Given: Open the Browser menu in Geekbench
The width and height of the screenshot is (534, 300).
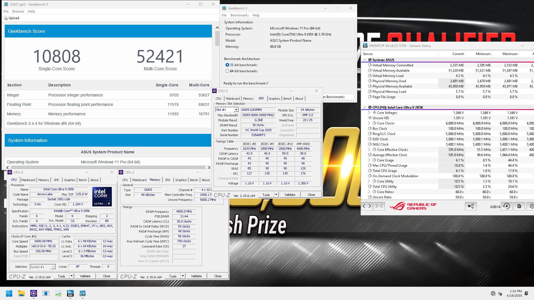Looking at the screenshot, I should coord(18,11).
